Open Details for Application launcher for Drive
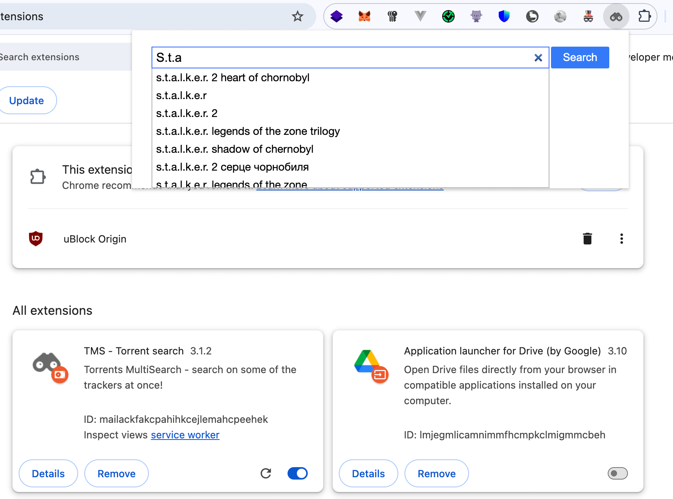 pyautogui.click(x=368, y=473)
